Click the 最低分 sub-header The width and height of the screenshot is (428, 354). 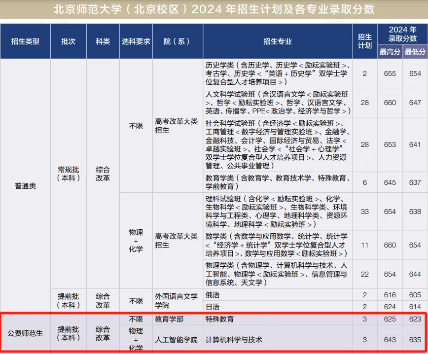point(415,51)
